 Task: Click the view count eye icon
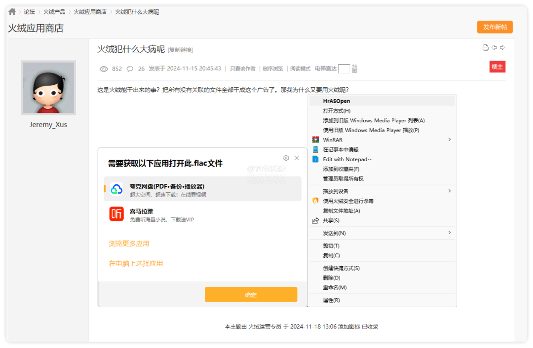tap(104, 69)
